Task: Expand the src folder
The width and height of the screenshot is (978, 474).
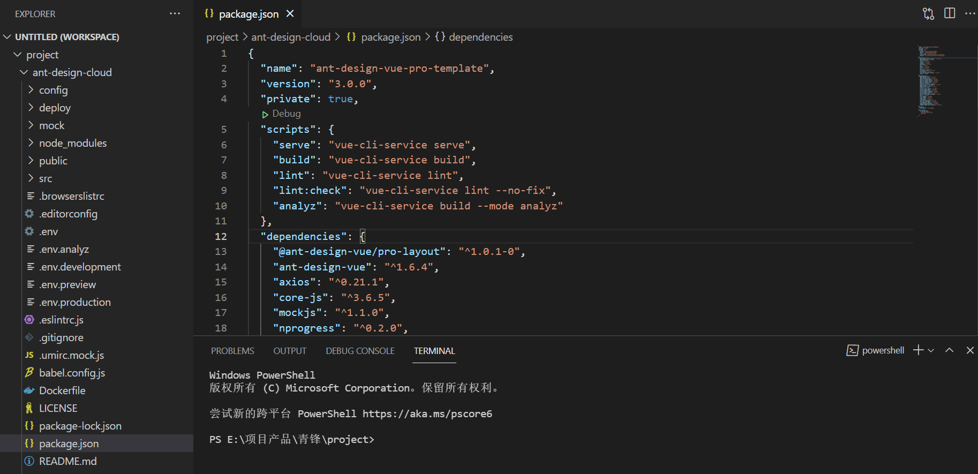Action: (31, 178)
